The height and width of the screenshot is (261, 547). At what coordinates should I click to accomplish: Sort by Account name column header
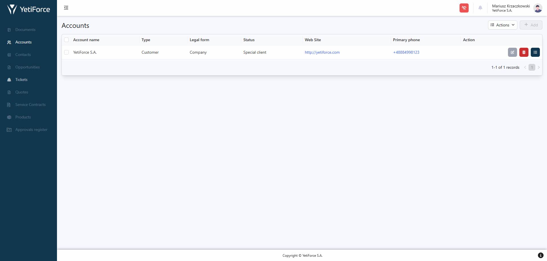(86, 40)
